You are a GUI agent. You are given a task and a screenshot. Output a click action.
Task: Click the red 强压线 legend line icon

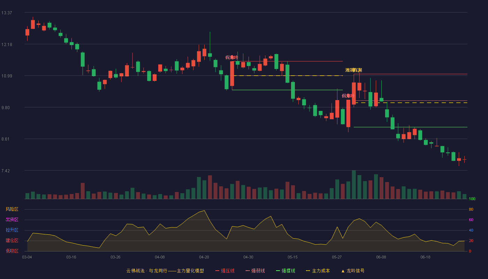pos(218,271)
